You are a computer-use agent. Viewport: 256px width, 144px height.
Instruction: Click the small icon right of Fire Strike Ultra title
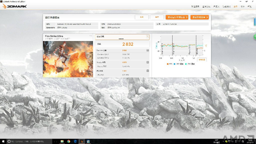click(90, 36)
